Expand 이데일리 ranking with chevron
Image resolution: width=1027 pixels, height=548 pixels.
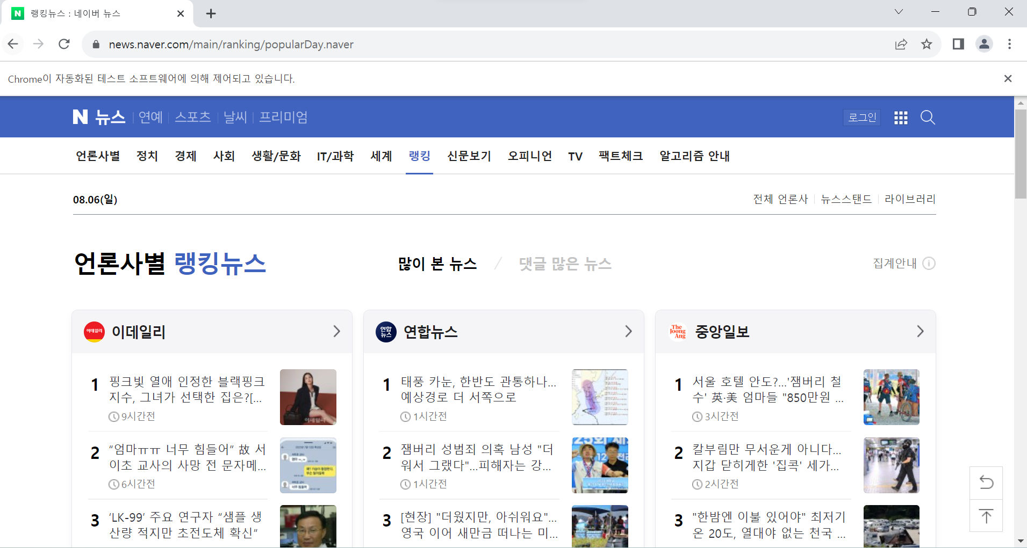click(336, 331)
